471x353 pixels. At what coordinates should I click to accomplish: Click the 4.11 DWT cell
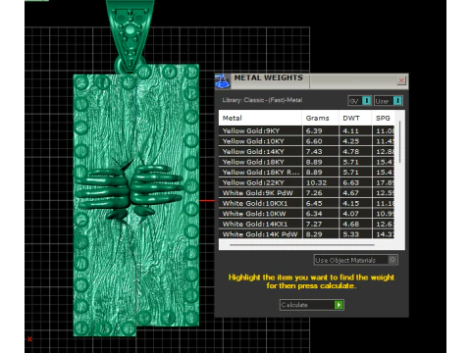pos(355,130)
